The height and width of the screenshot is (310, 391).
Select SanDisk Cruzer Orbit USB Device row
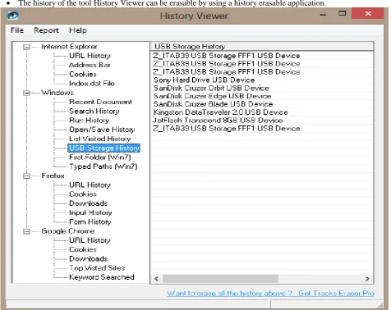click(262, 89)
